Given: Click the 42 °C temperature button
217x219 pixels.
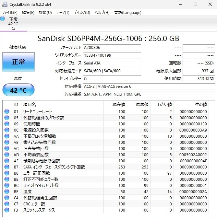Looking at the screenshot, I should pyautogui.click(x=18, y=90).
